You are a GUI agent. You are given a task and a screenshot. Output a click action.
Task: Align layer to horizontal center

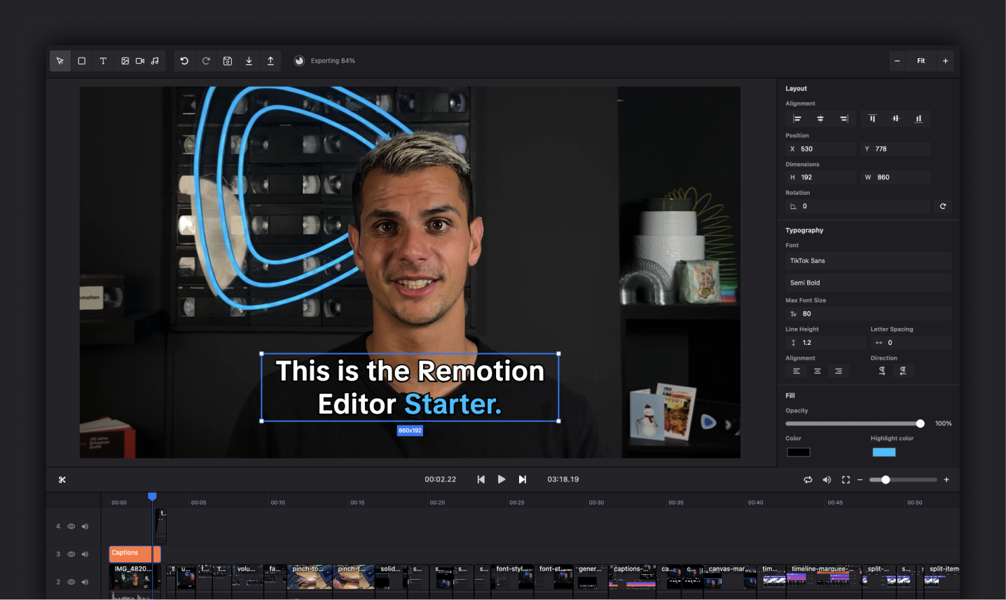click(x=820, y=118)
